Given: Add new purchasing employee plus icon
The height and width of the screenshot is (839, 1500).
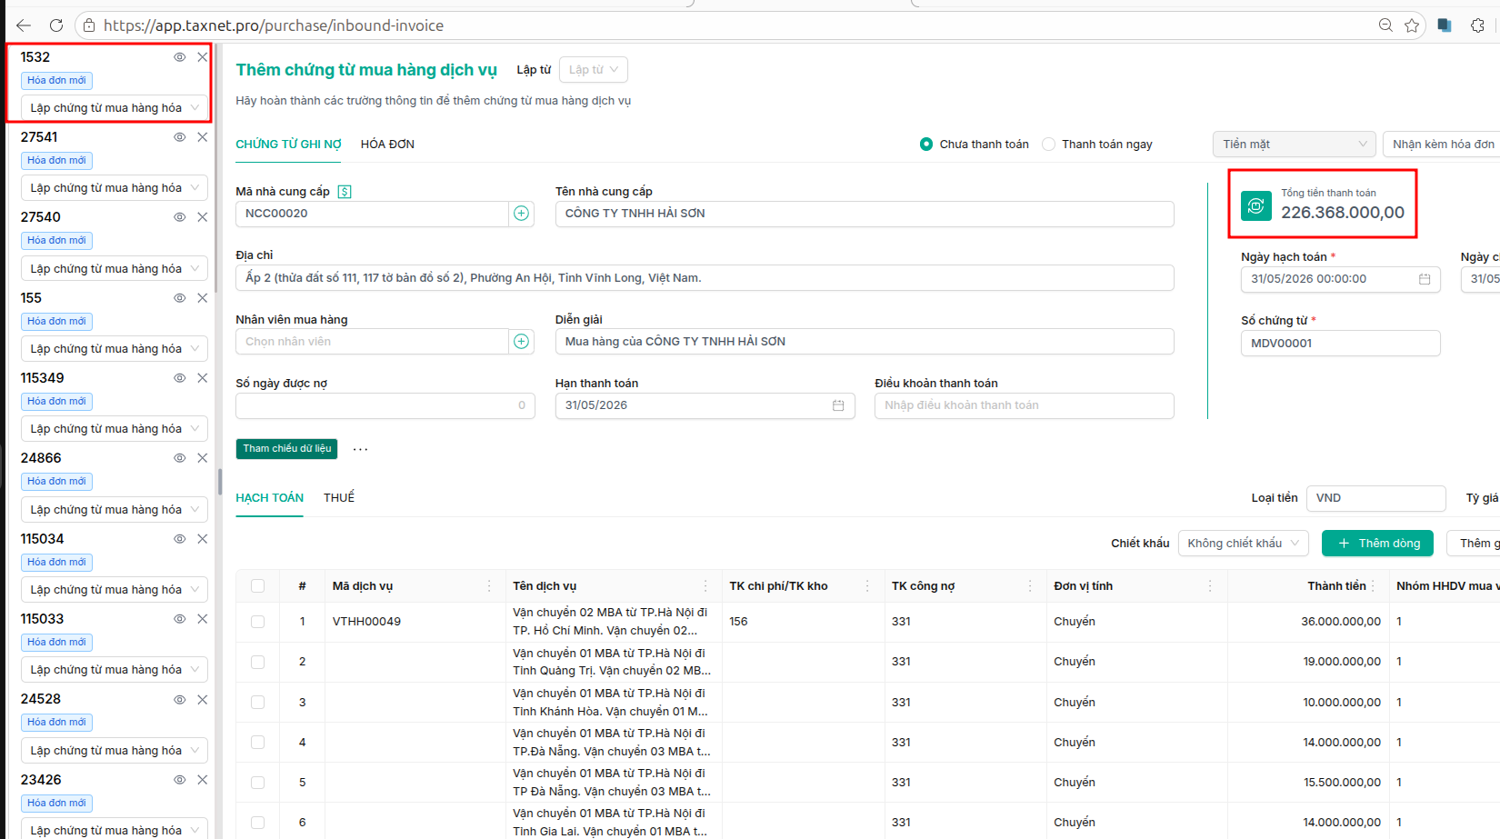Looking at the screenshot, I should click(x=521, y=342).
